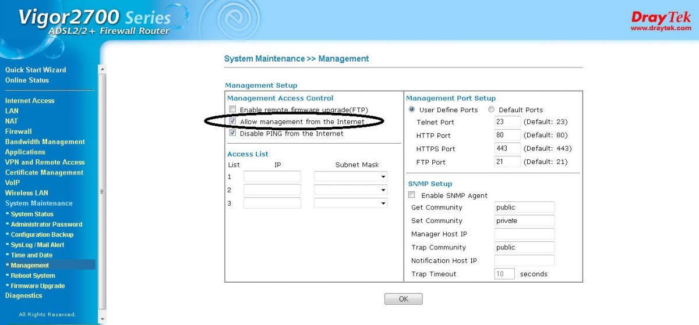Open Wireless LAN menu
The image size is (699, 325).
click(x=27, y=193)
